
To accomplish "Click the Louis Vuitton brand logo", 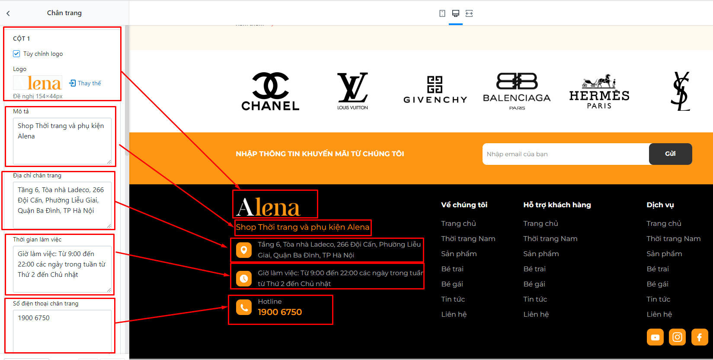I will (x=353, y=91).
